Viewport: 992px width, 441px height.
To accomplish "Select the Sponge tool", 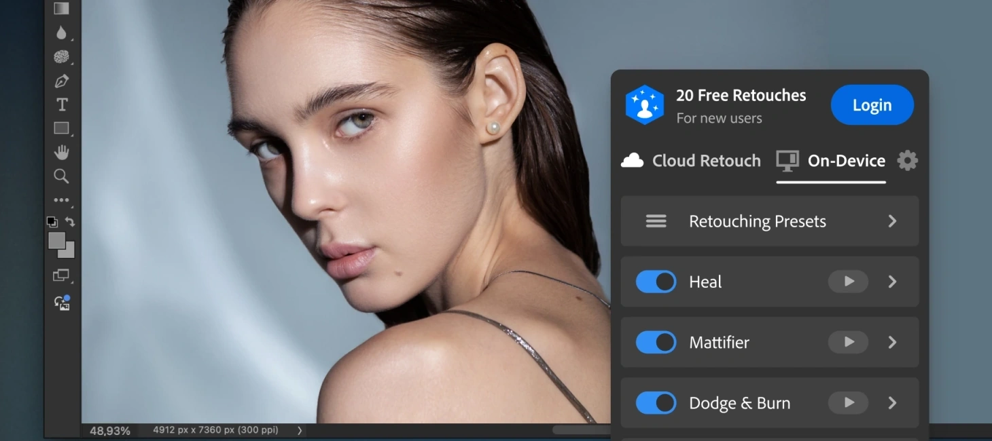I will (x=62, y=57).
